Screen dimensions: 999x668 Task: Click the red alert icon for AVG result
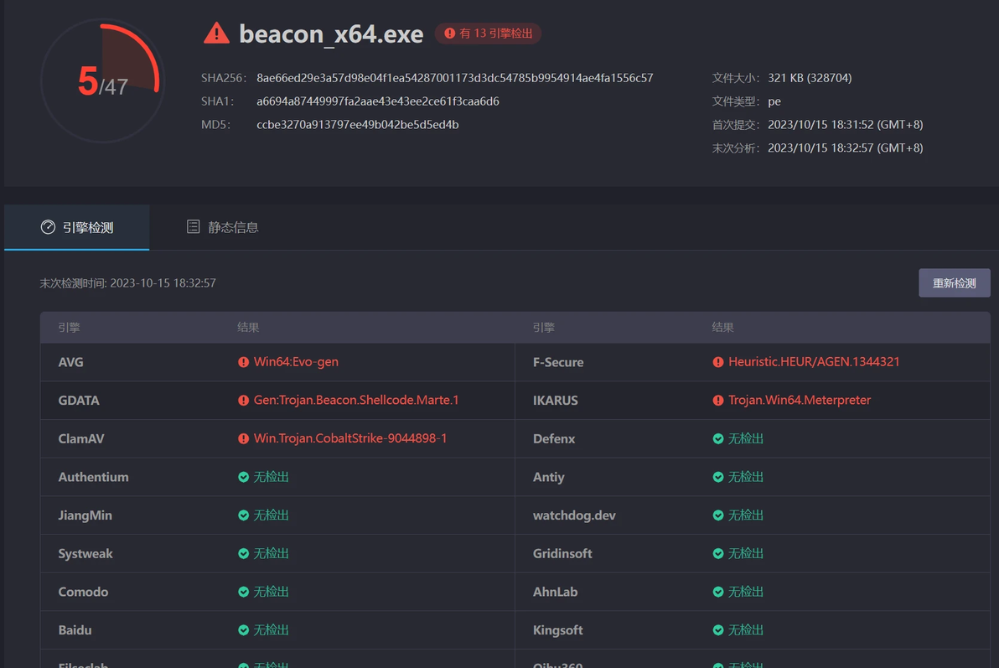coord(243,362)
